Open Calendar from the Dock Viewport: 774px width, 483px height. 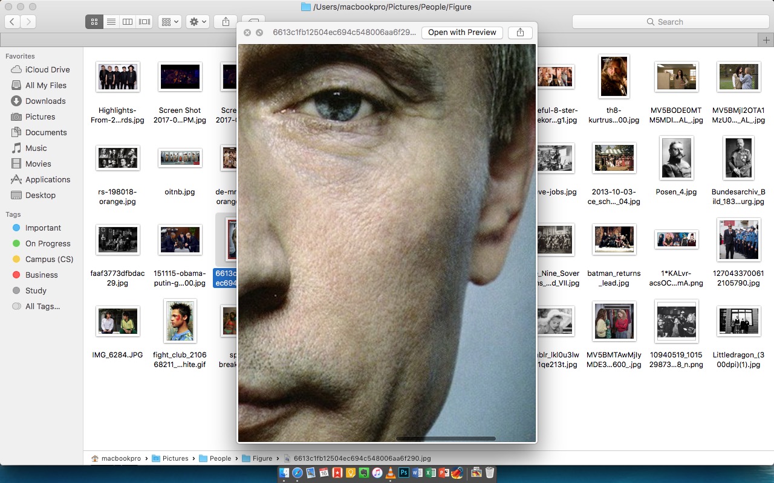pyautogui.click(x=324, y=473)
